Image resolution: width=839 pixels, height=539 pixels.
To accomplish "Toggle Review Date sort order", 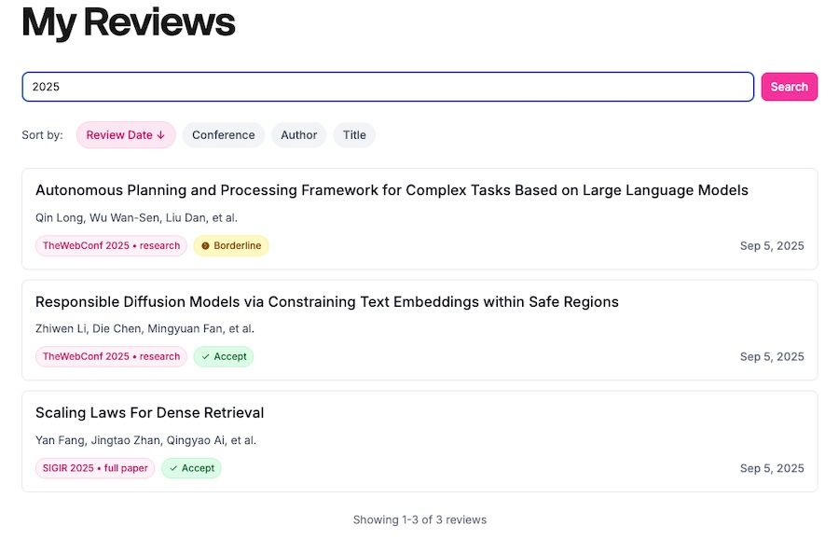I will click(x=125, y=135).
